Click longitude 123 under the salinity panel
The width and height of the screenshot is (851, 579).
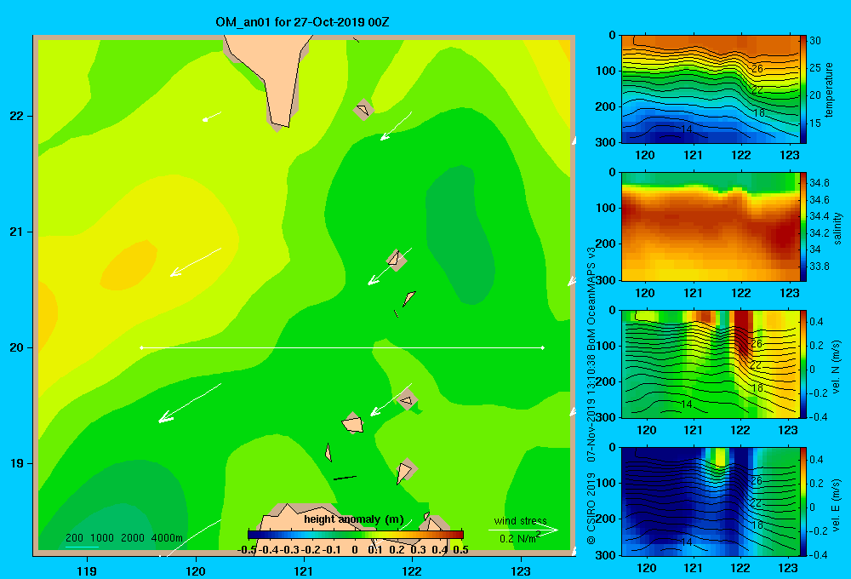click(789, 293)
